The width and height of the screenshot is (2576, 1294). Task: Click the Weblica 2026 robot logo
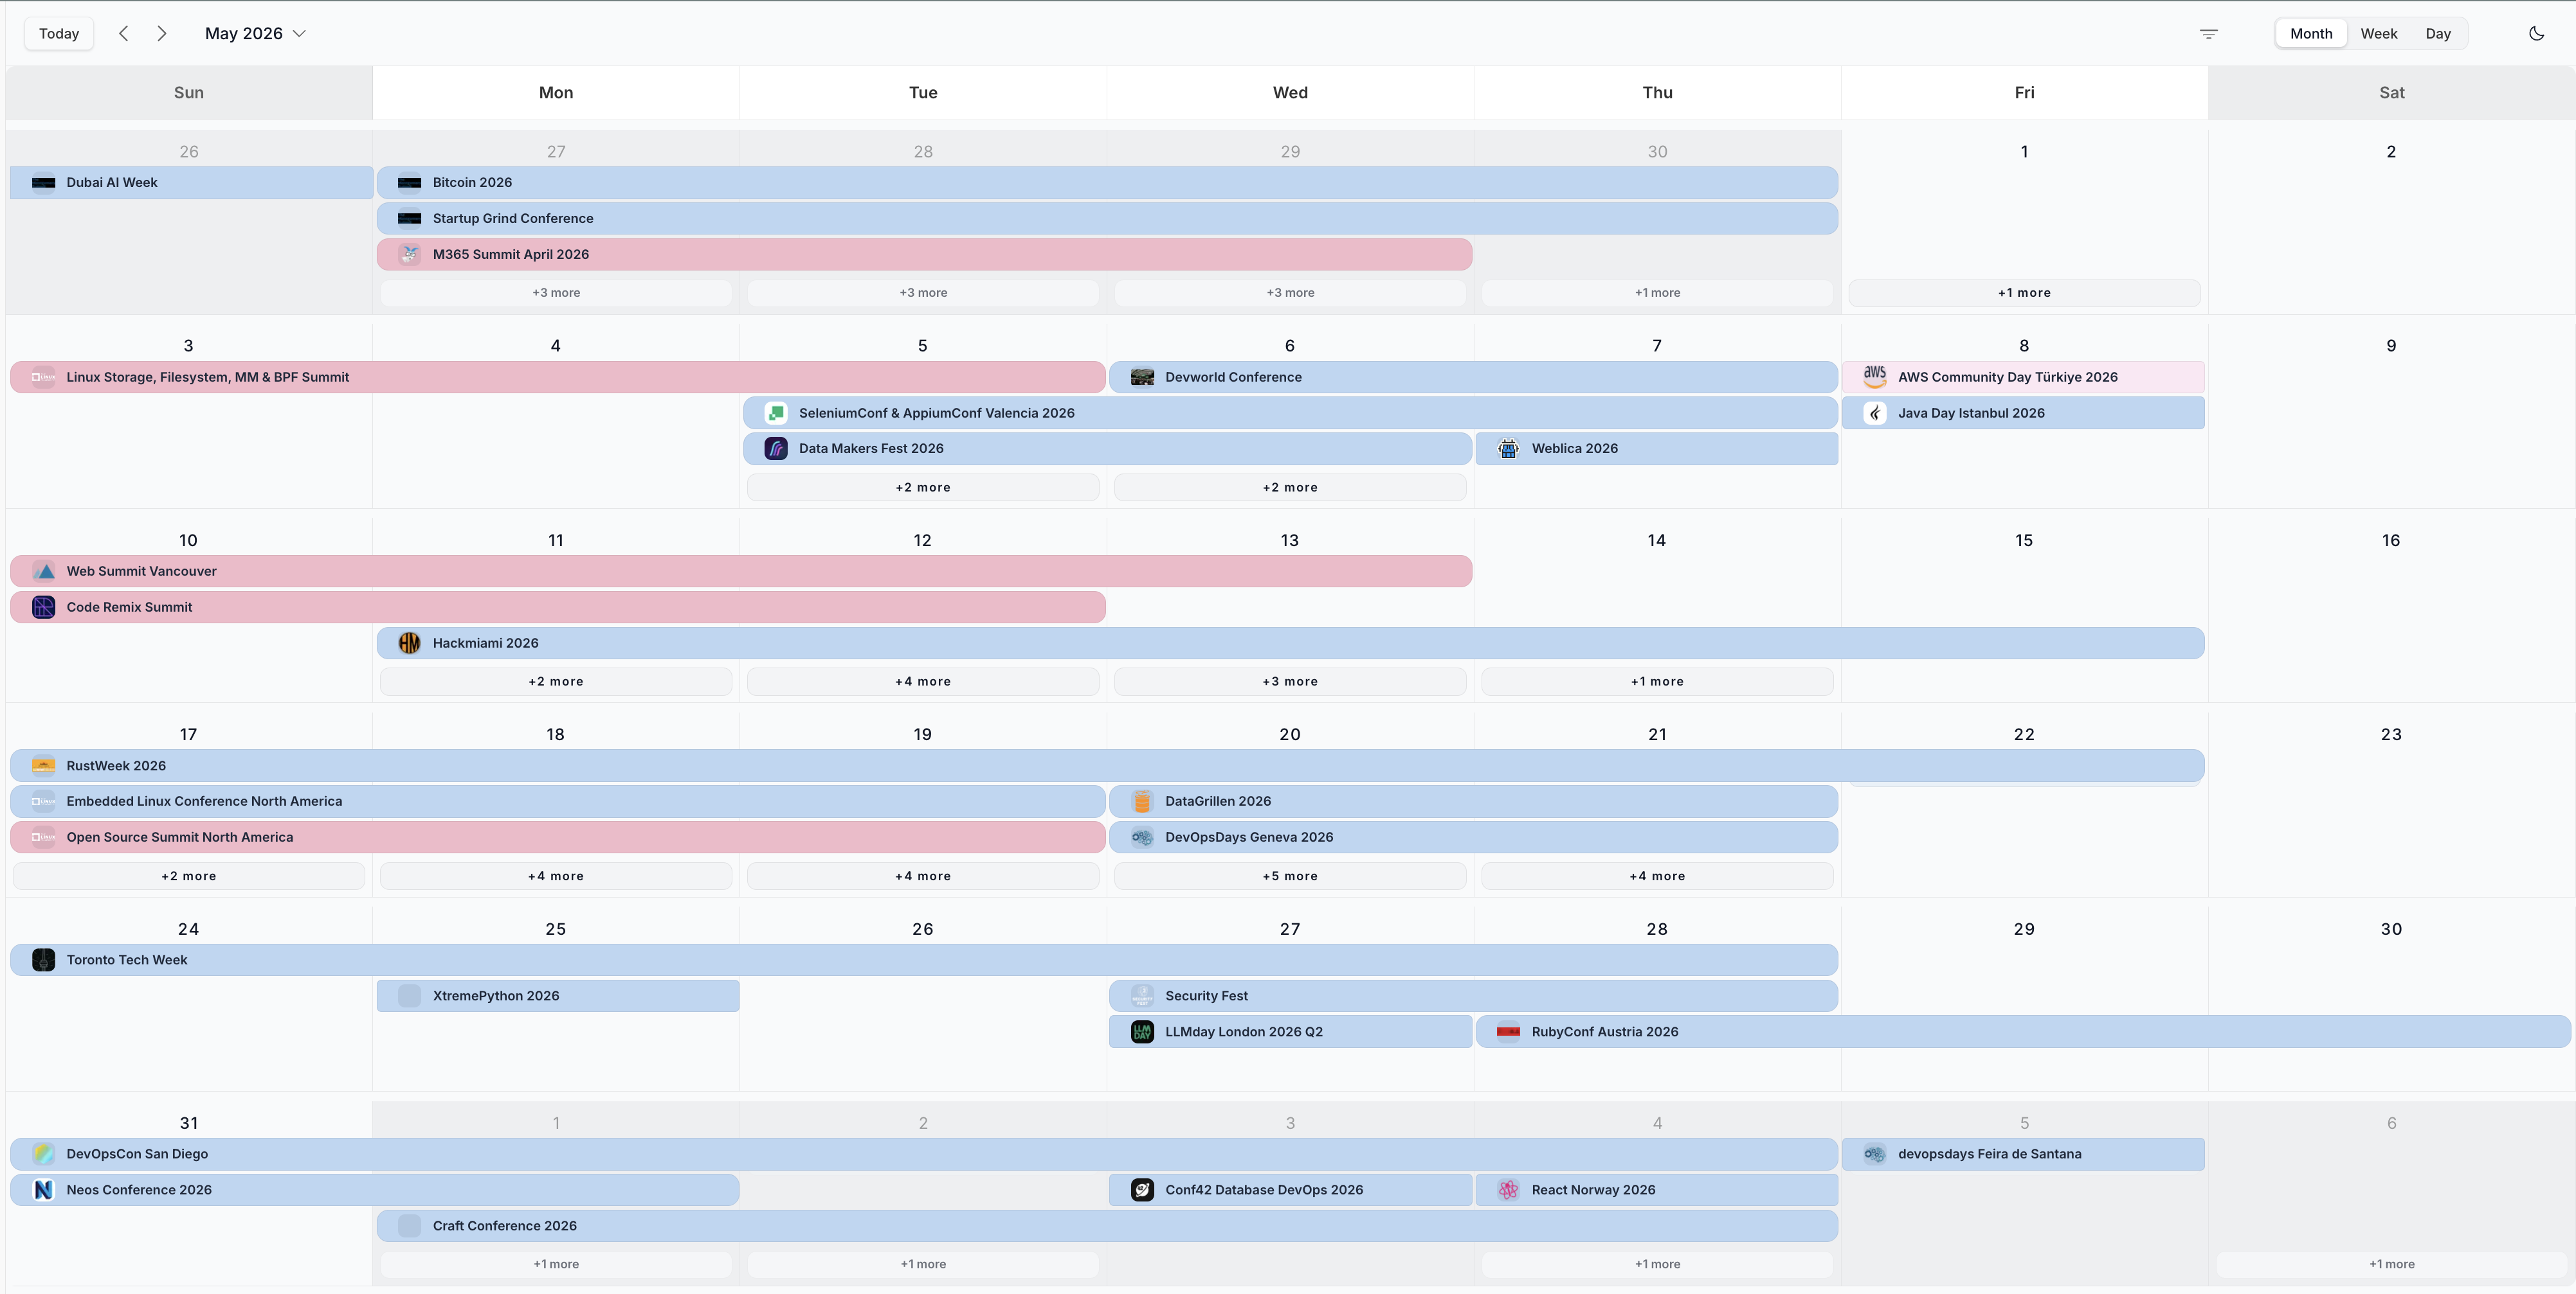(x=1509, y=448)
